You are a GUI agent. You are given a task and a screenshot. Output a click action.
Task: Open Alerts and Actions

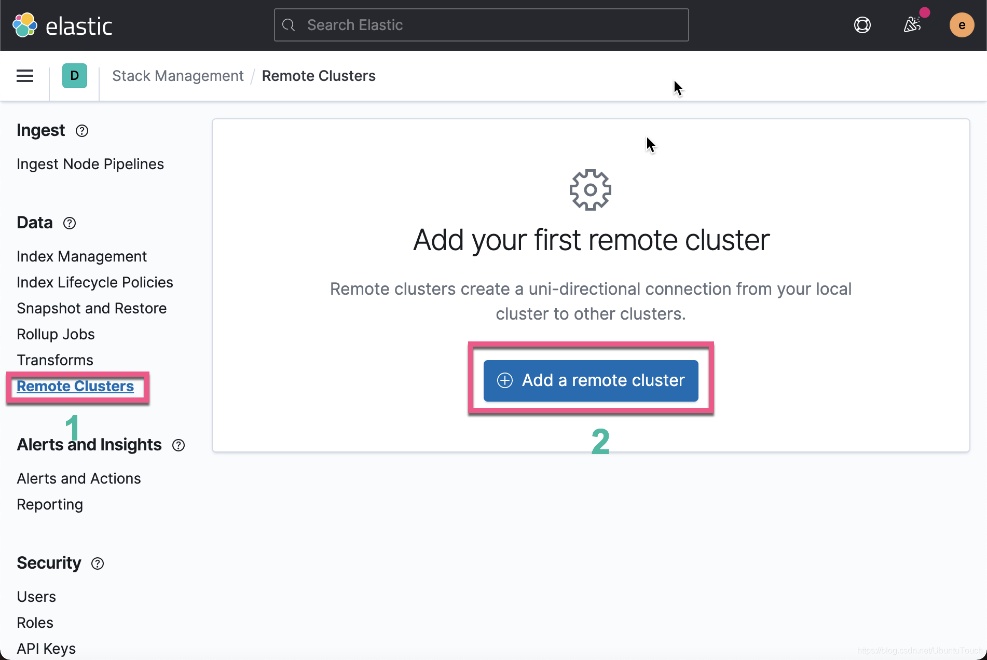79,478
